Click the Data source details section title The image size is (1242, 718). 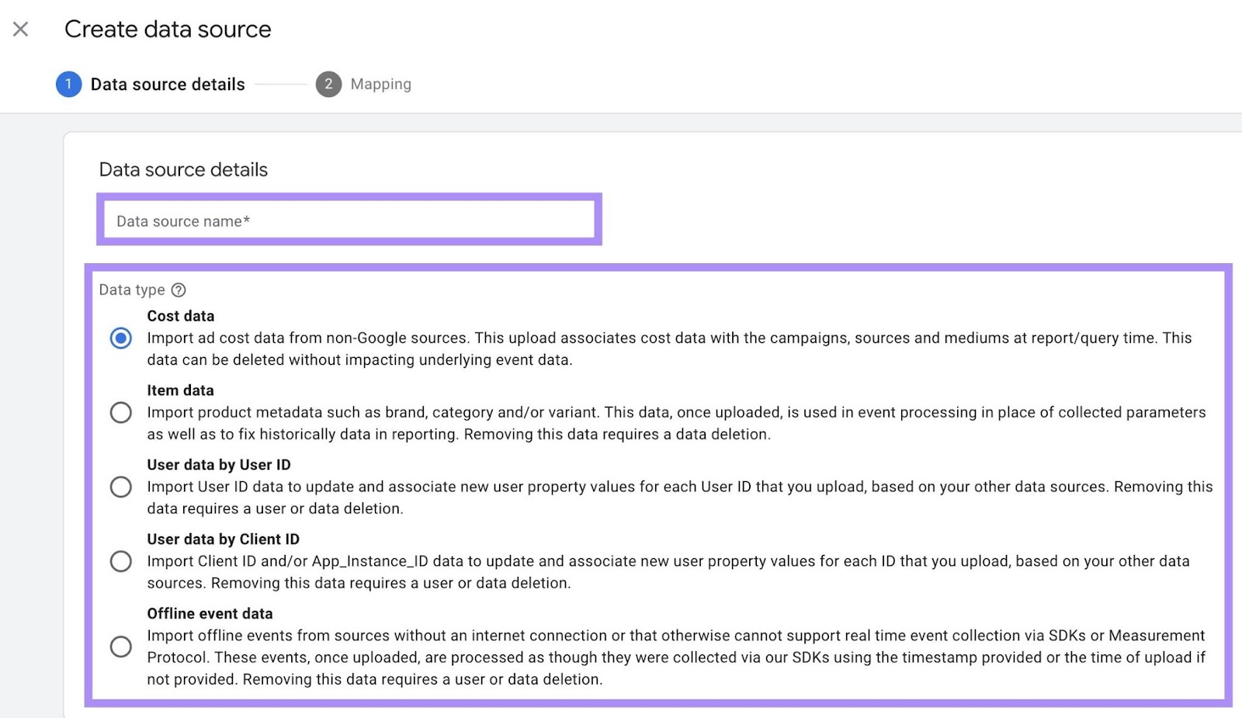click(x=183, y=169)
